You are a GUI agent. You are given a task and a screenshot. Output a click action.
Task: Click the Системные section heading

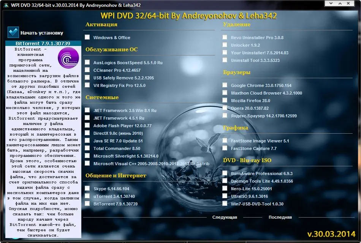click(x=102, y=97)
